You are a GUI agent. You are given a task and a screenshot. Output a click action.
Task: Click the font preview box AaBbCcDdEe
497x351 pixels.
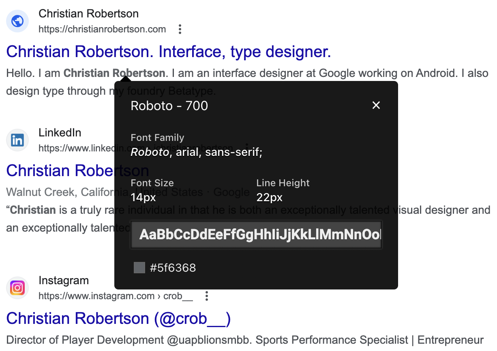coord(256,234)
